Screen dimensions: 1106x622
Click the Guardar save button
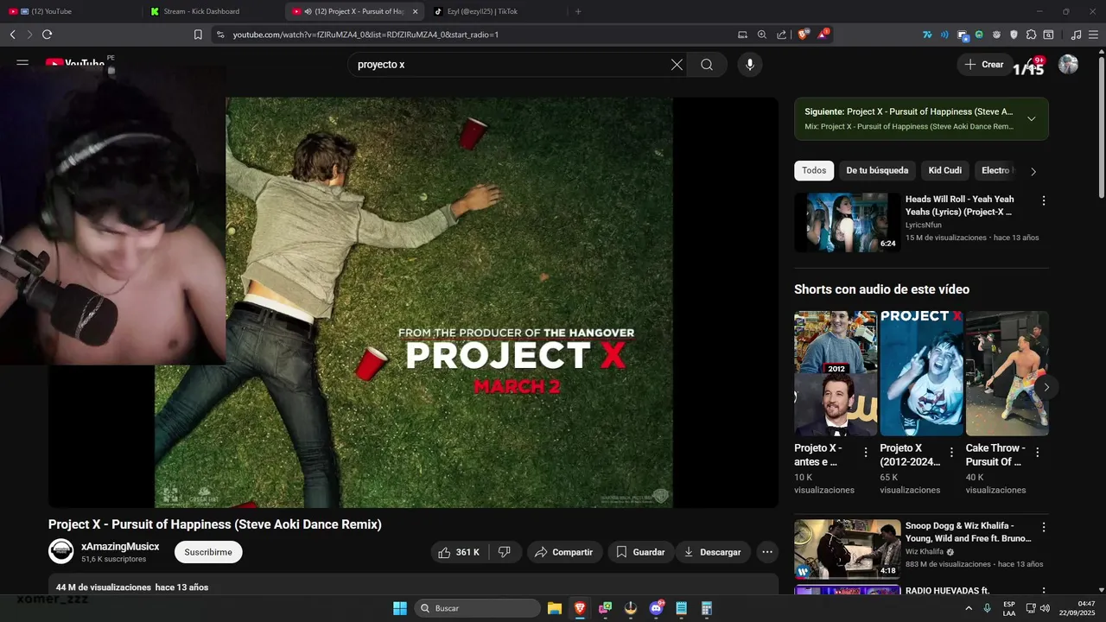[641, 552]
